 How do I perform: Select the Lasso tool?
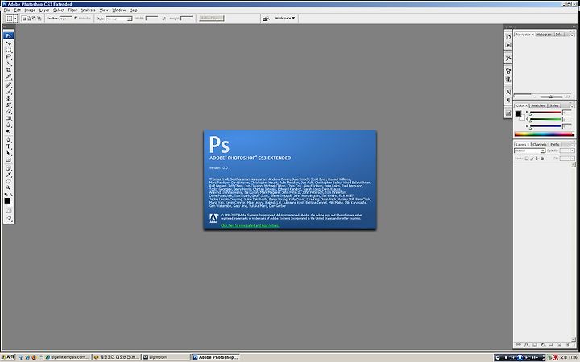9,56
